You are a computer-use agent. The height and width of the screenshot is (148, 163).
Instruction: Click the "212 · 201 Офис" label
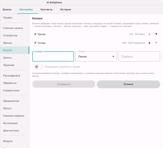pos(137,34)
